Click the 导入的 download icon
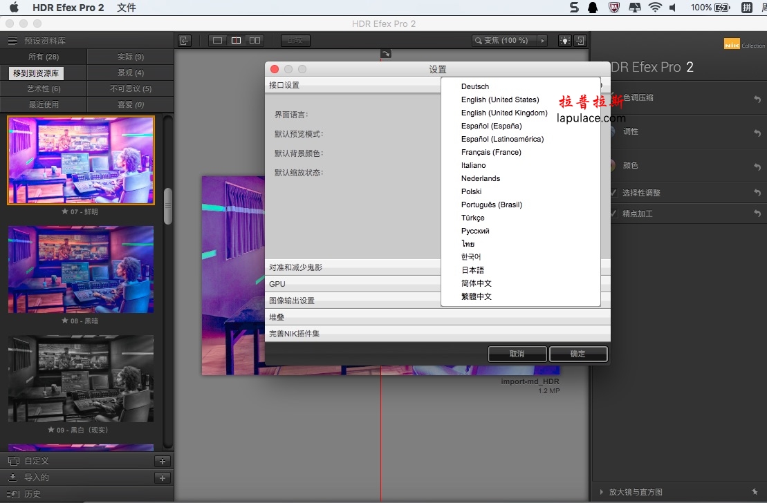The height and width of the screenshot is (503, 767). (x=13, y=477)
